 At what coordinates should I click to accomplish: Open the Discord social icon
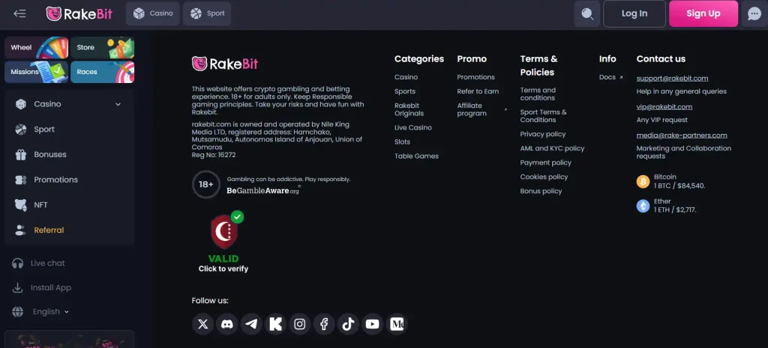tap(226, 324)
